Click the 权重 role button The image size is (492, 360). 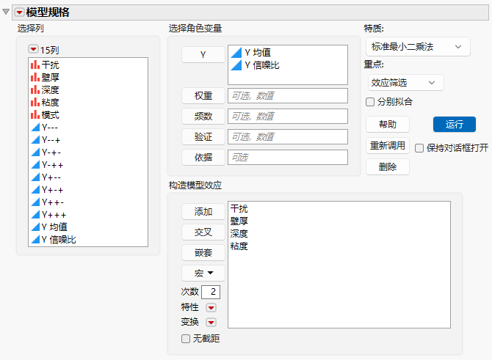pos(203,96)
